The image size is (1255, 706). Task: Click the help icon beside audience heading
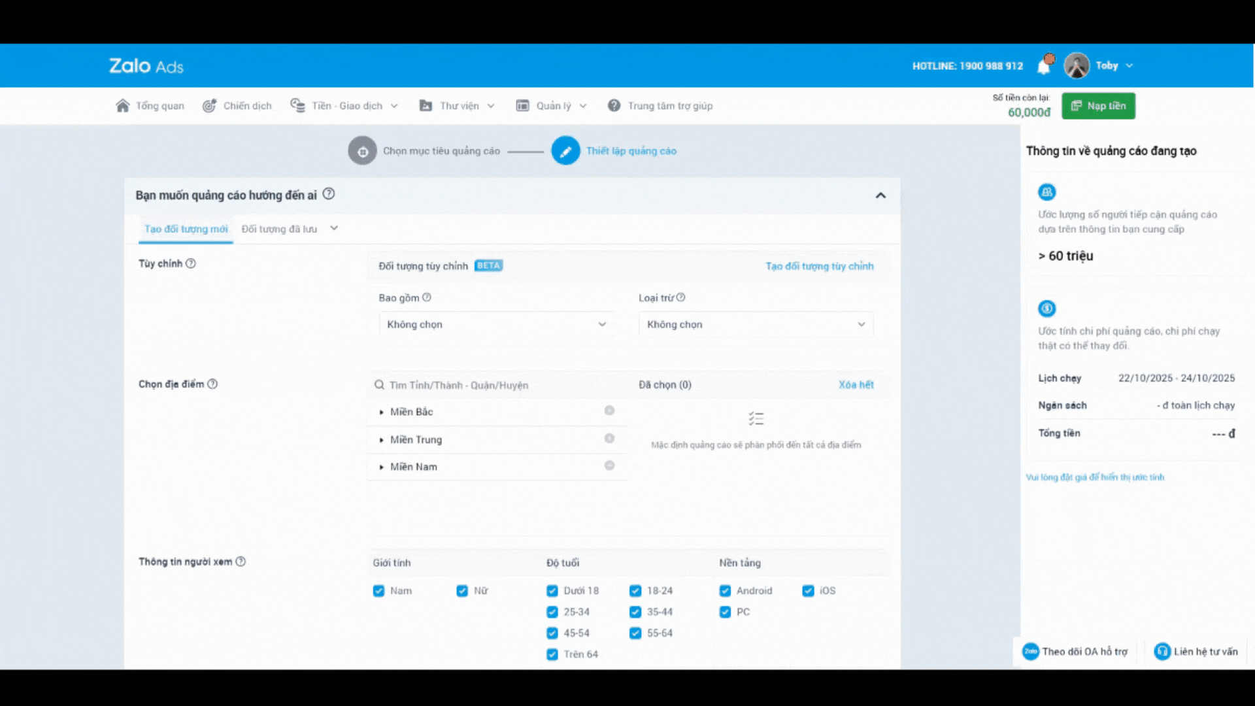(329, 194)
